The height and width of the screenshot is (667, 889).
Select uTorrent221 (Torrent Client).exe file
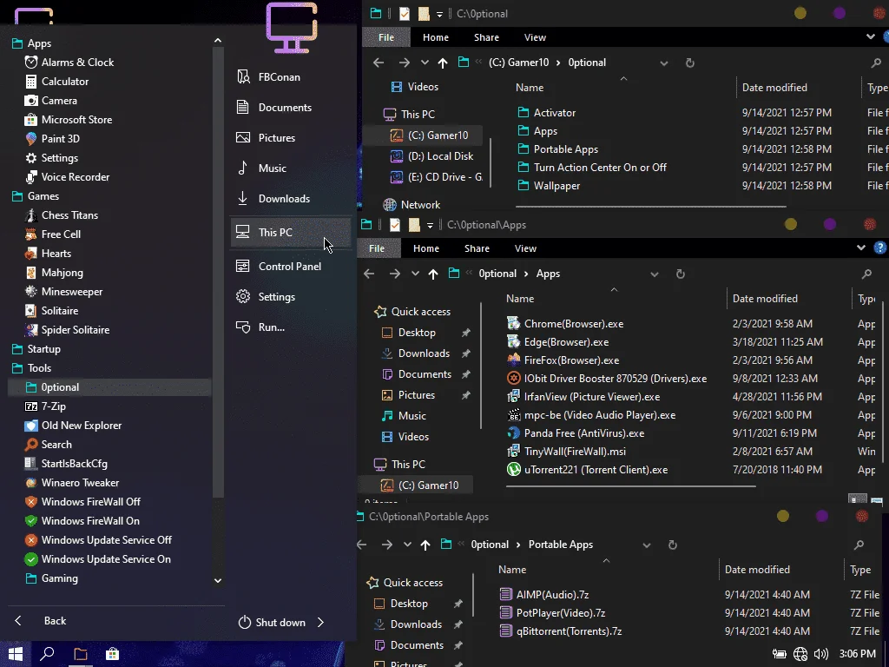pos(596,470)
